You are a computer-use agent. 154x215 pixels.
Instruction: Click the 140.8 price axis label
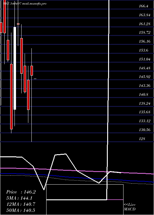pos(144,95)
